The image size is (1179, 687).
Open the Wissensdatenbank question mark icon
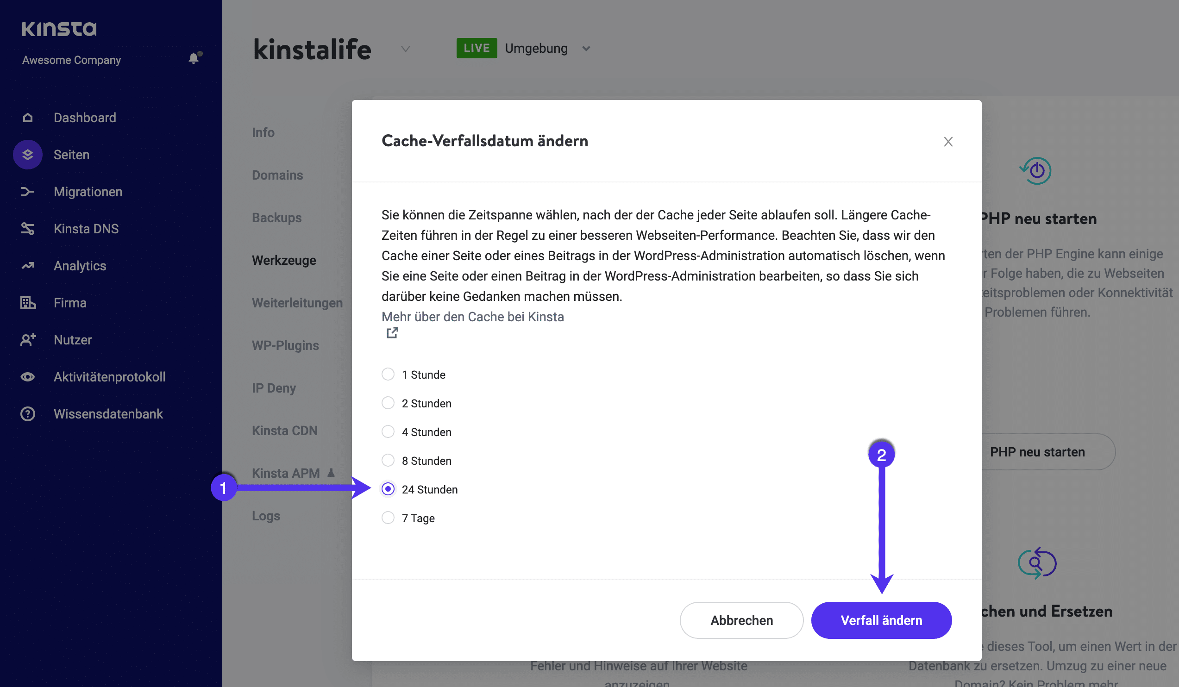[x=28, y=413]
